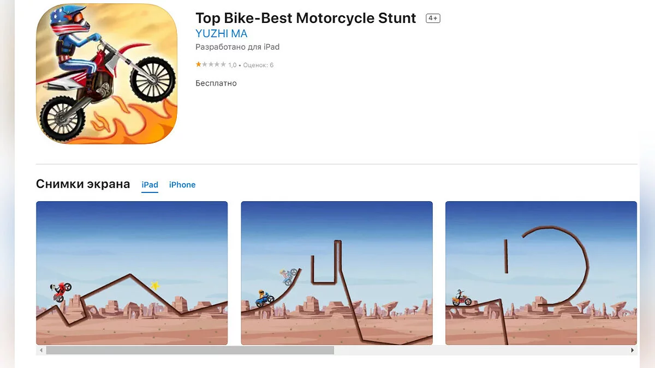655x368 pixels.
Task: Click the motorcycle rider in third screenshot
Action: pyautogui.click(x=462, y=298)
